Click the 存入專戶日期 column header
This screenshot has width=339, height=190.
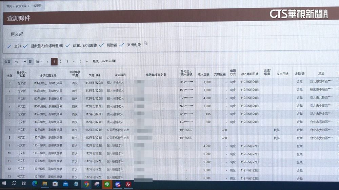(x=250, y=74)
